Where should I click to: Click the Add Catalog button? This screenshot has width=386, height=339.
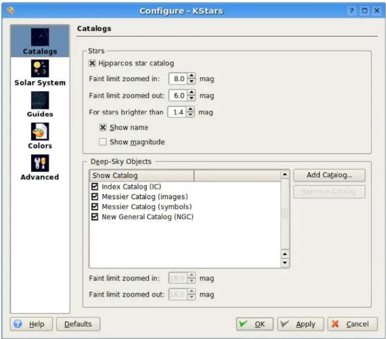[329, 175]
